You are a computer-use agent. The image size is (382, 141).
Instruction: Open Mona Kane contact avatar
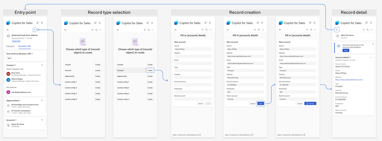[8, 74]
